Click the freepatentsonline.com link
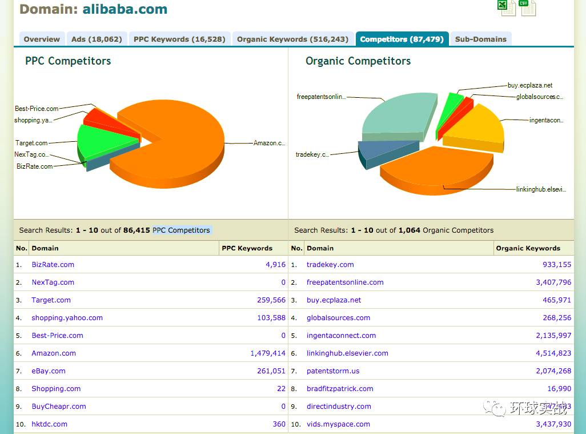 pos(345,282)
